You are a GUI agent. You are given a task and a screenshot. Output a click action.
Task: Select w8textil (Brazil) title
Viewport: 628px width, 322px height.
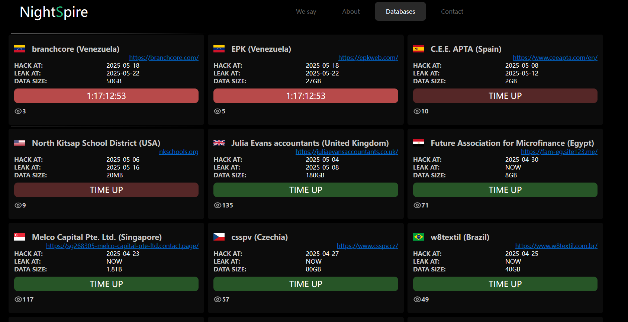460,237
